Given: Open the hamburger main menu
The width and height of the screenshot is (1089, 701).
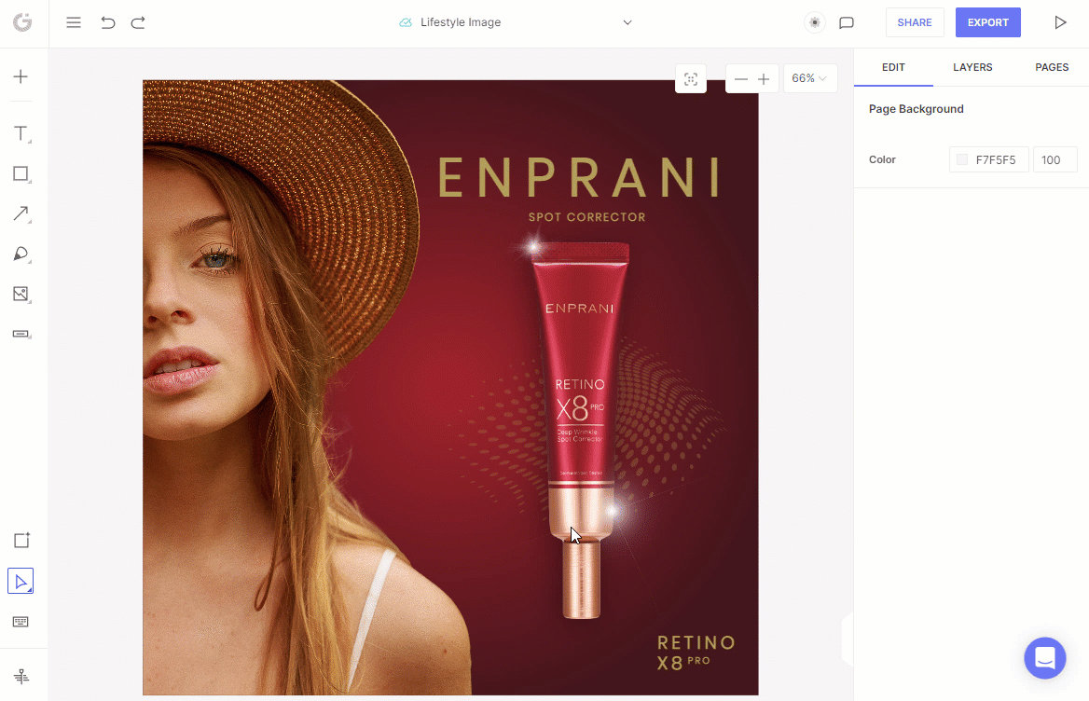Looking at the screenshot, I should pos(74,22).
